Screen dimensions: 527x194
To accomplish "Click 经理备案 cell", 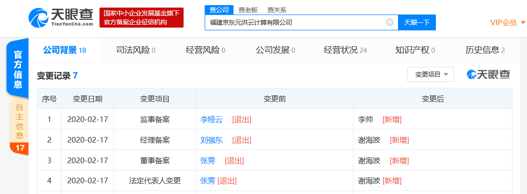I will [155, 140].
